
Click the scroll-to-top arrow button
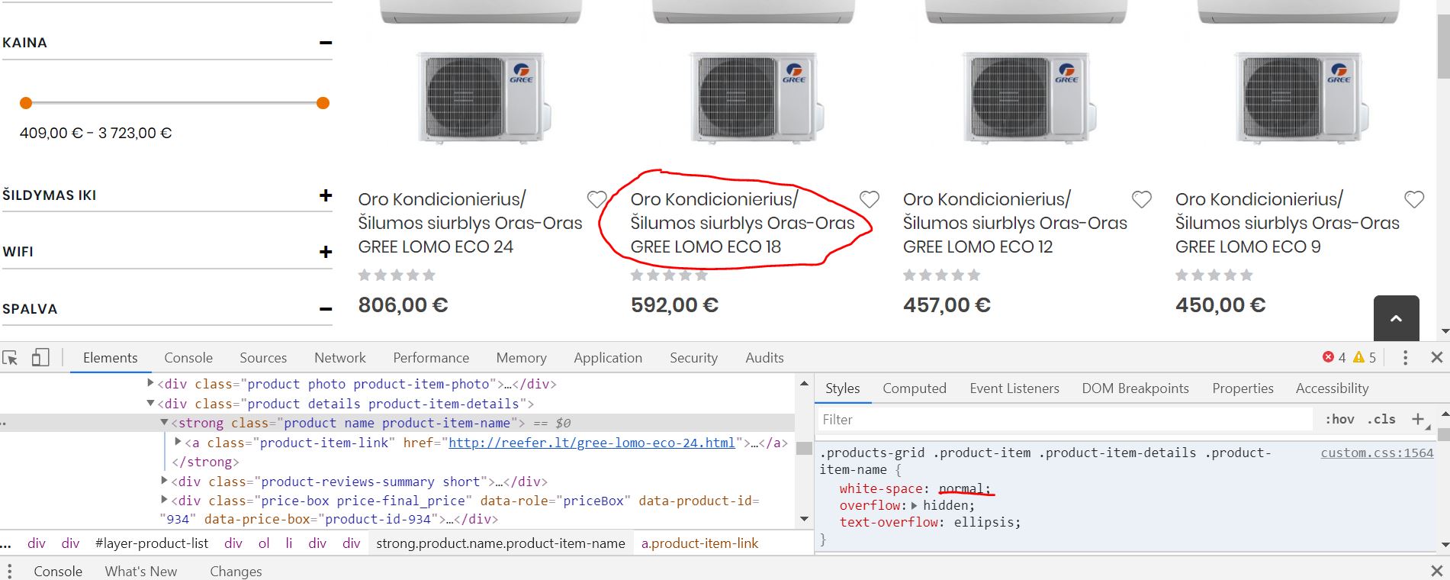1396,318
